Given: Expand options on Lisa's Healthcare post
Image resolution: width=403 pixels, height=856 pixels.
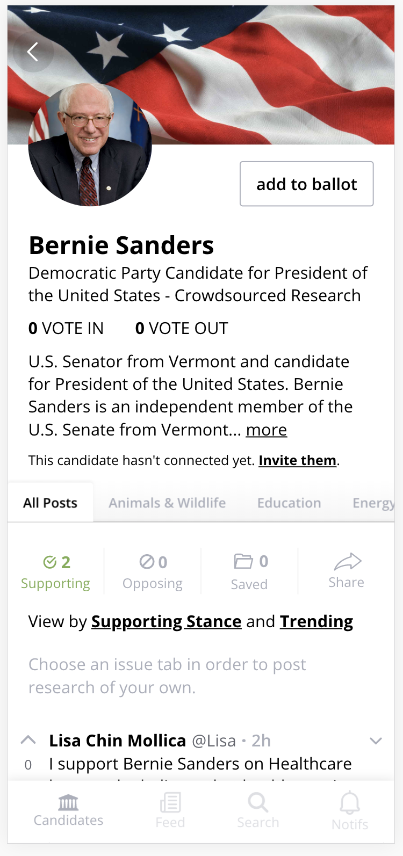Looking at the screenshot, I should pyautogui.click(x=376, y=741).
